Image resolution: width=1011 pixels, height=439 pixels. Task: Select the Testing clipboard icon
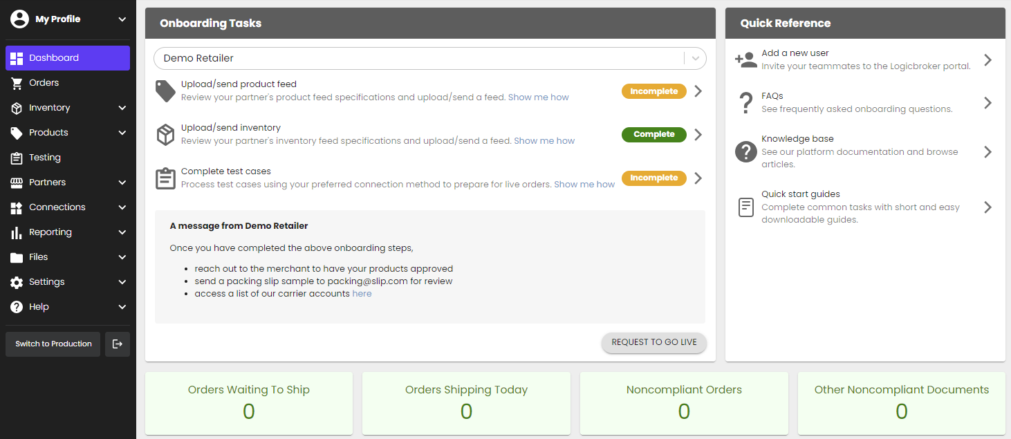coord(17,157)
